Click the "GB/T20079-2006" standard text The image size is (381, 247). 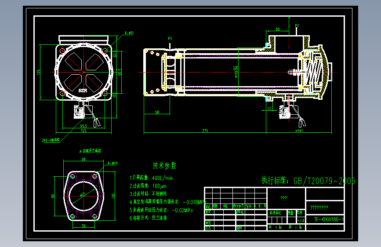(324, 181)
